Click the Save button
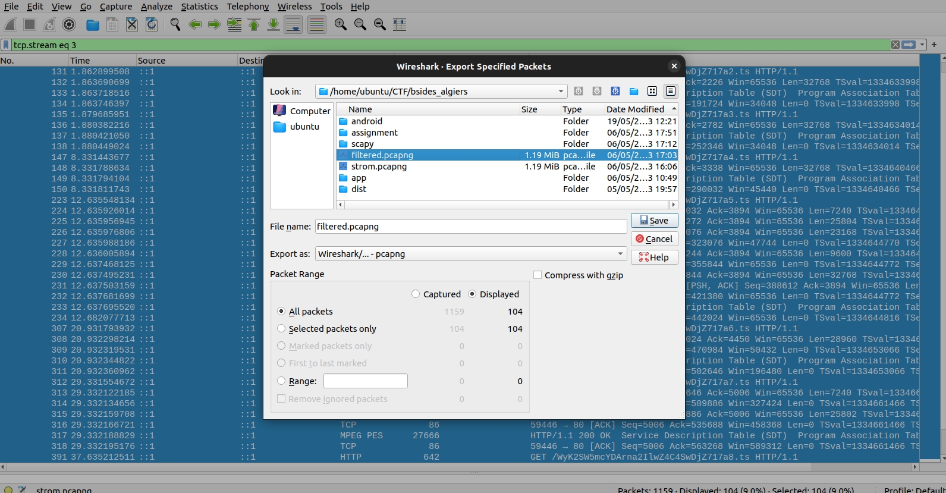 pyautogui.click(x=654, y=221)
